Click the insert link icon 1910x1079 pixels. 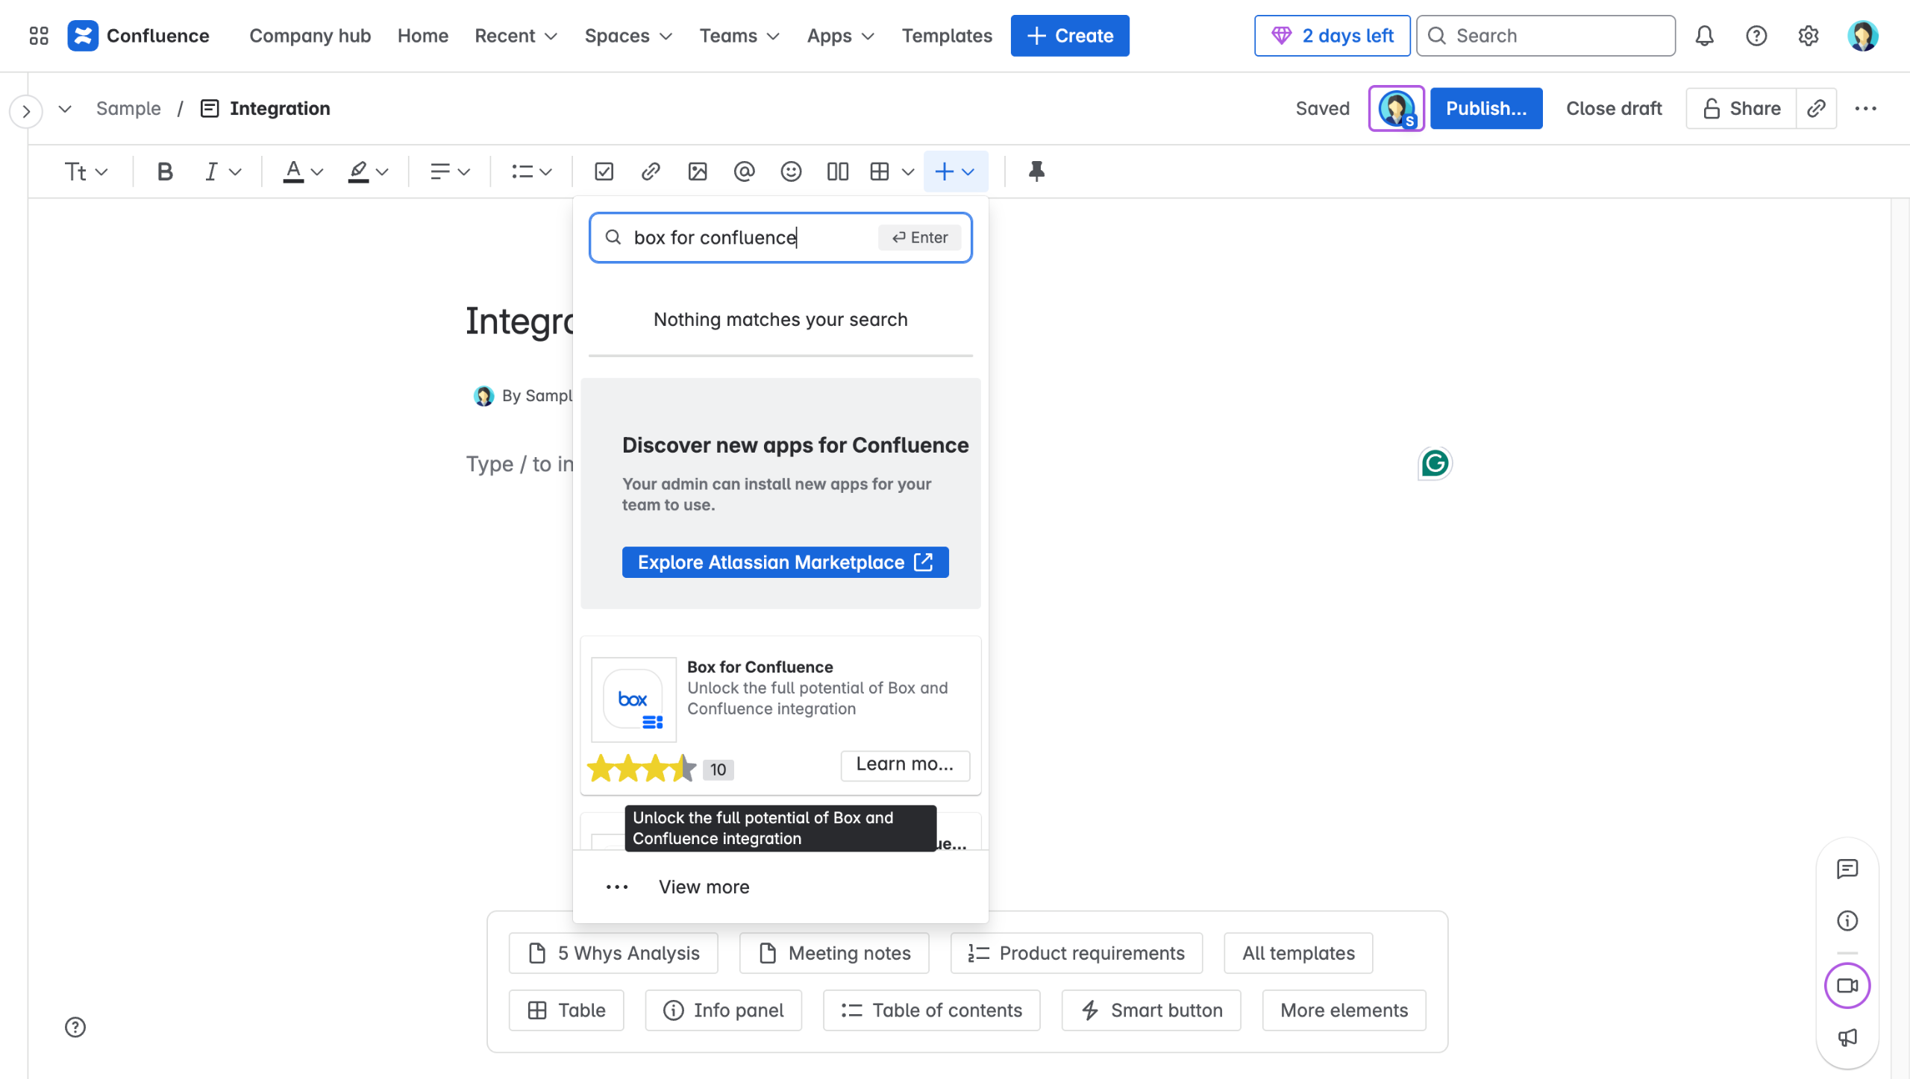tap(651, 172)
